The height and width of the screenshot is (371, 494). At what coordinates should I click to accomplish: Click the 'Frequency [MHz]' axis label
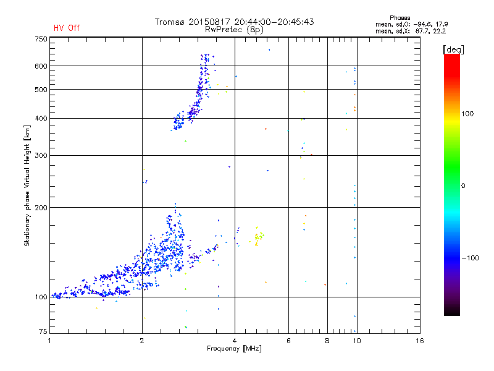pyautogui.click(x=234, y=349)
